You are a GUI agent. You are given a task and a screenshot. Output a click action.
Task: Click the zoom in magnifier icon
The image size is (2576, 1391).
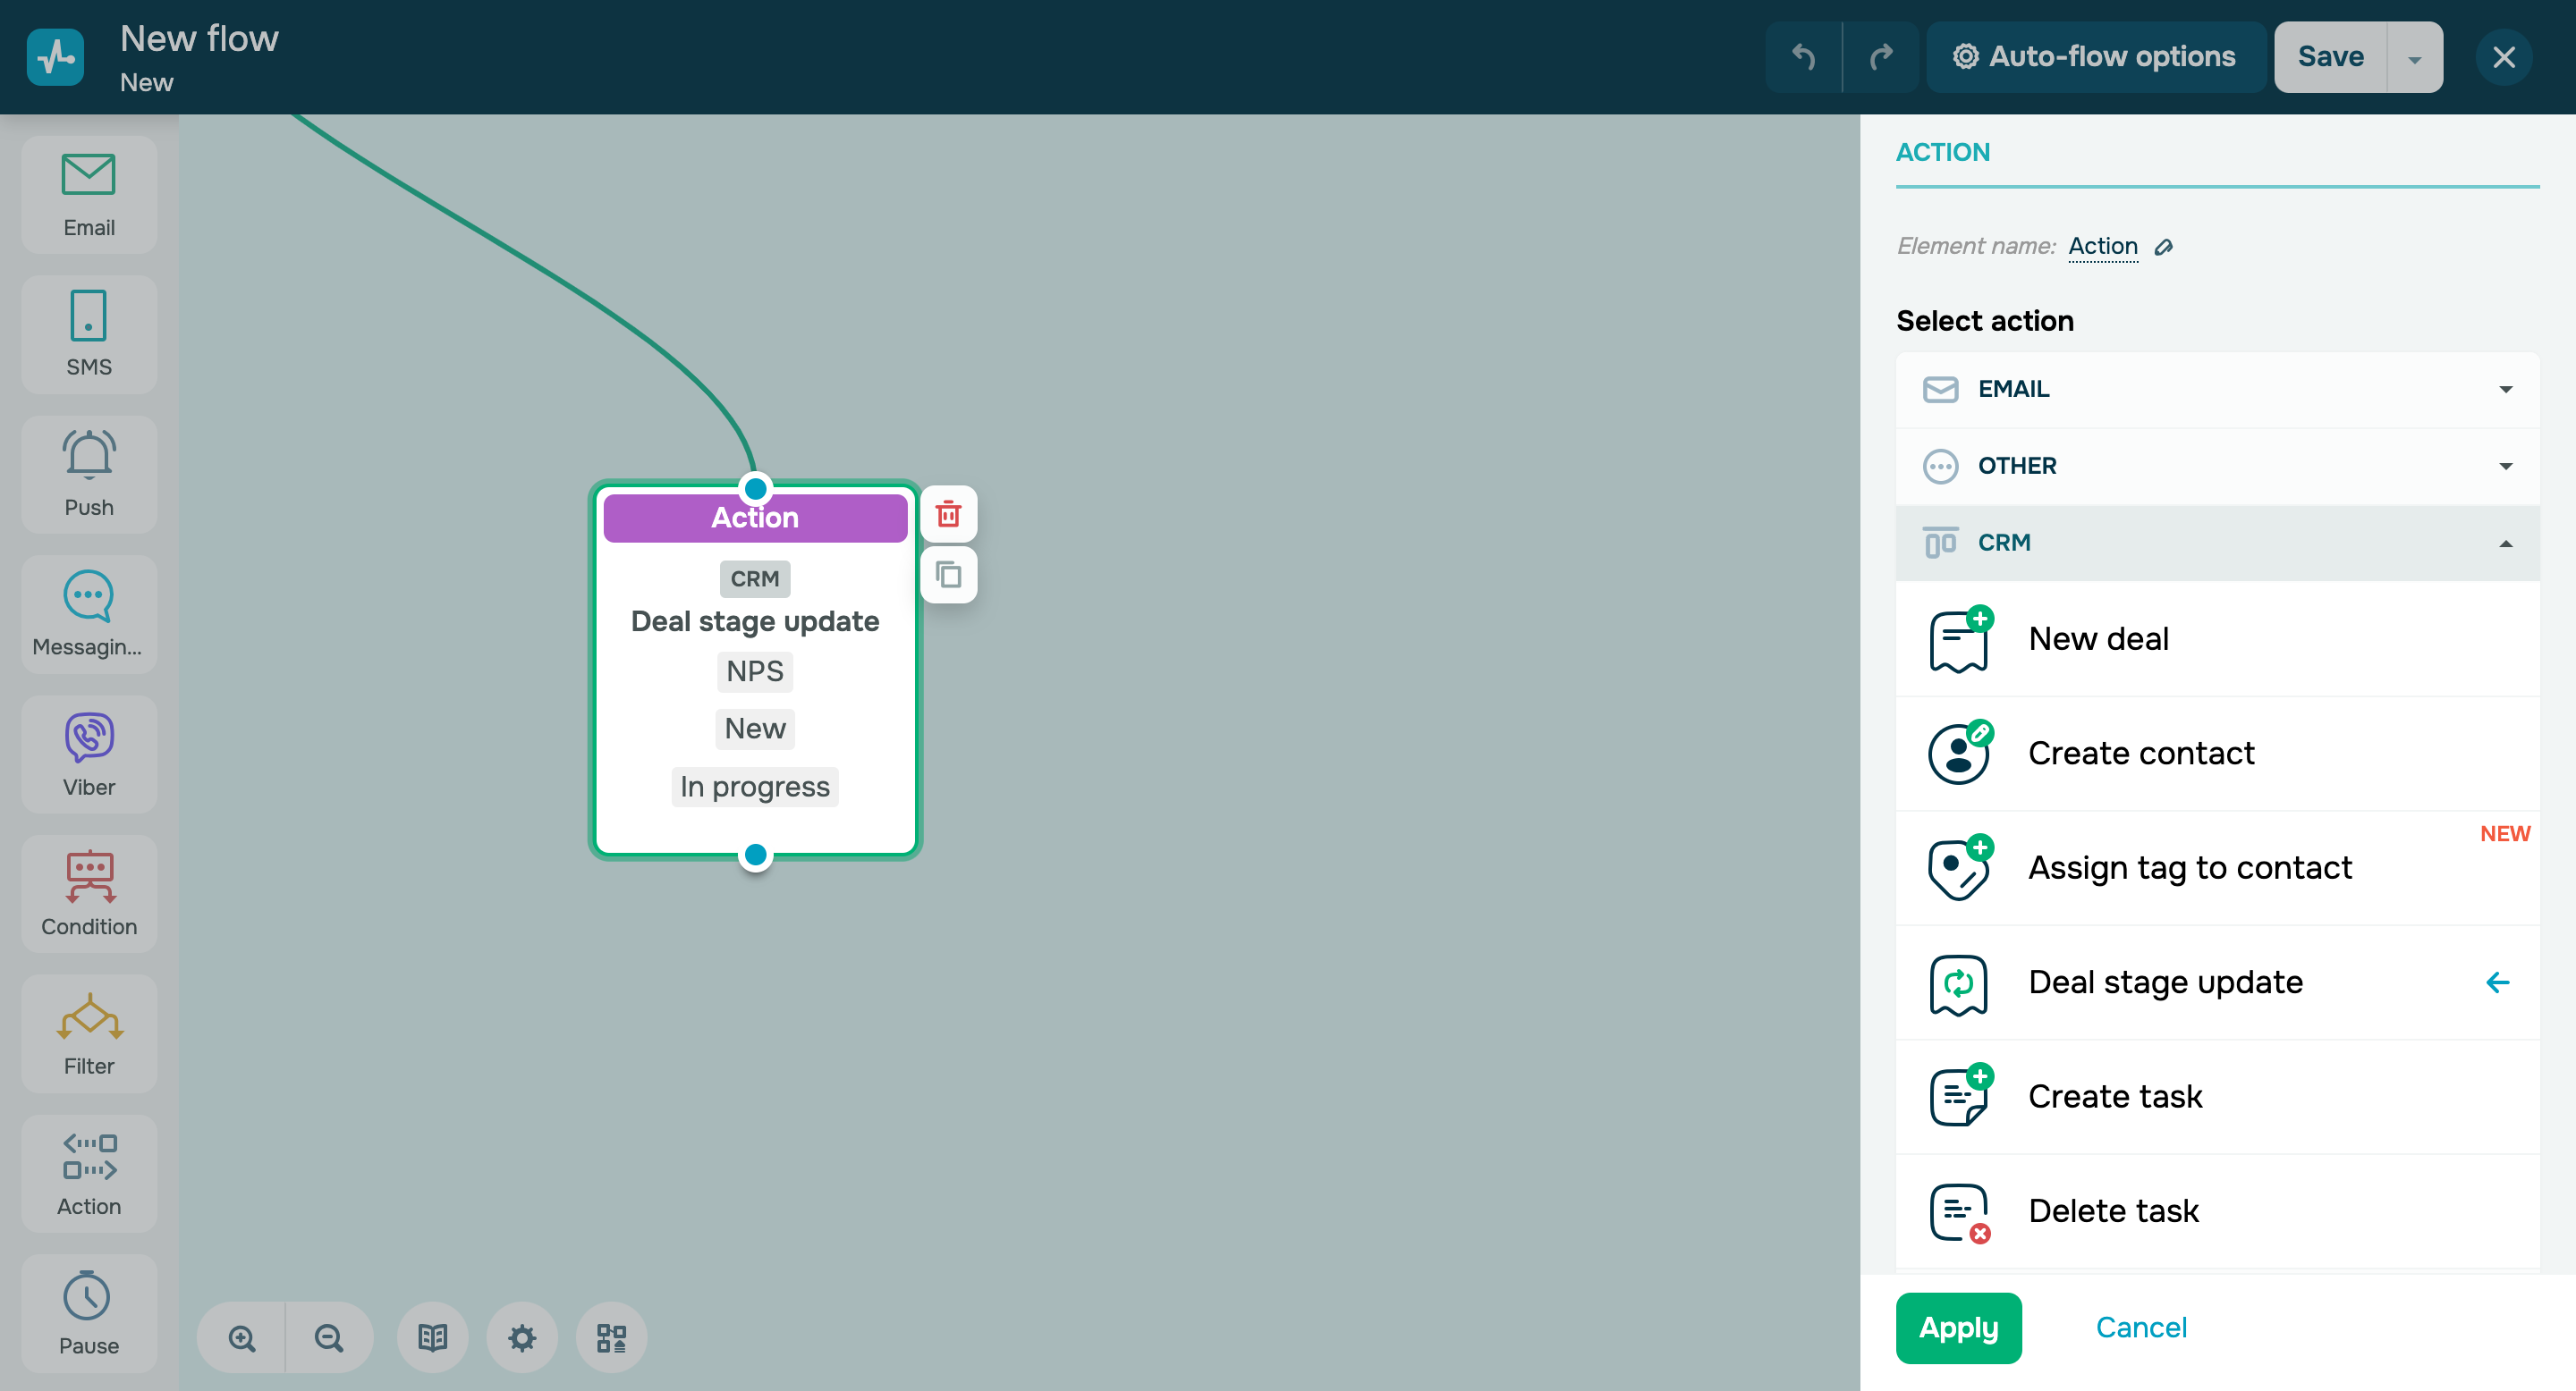[x=242, y=1337]
